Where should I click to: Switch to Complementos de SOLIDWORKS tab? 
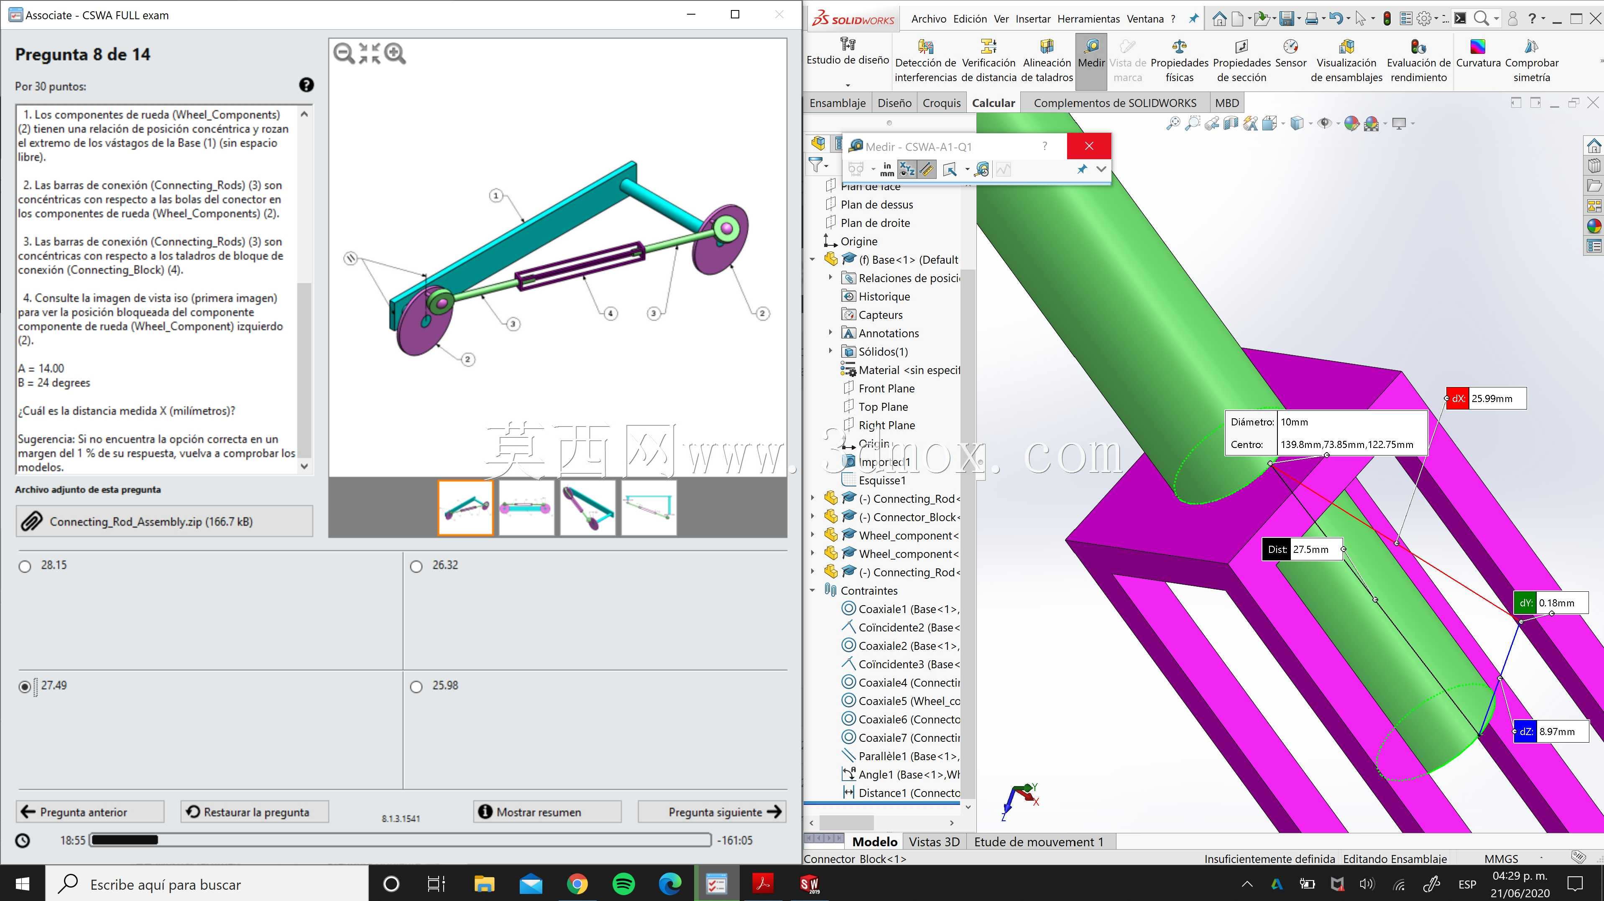(1115, 103)
